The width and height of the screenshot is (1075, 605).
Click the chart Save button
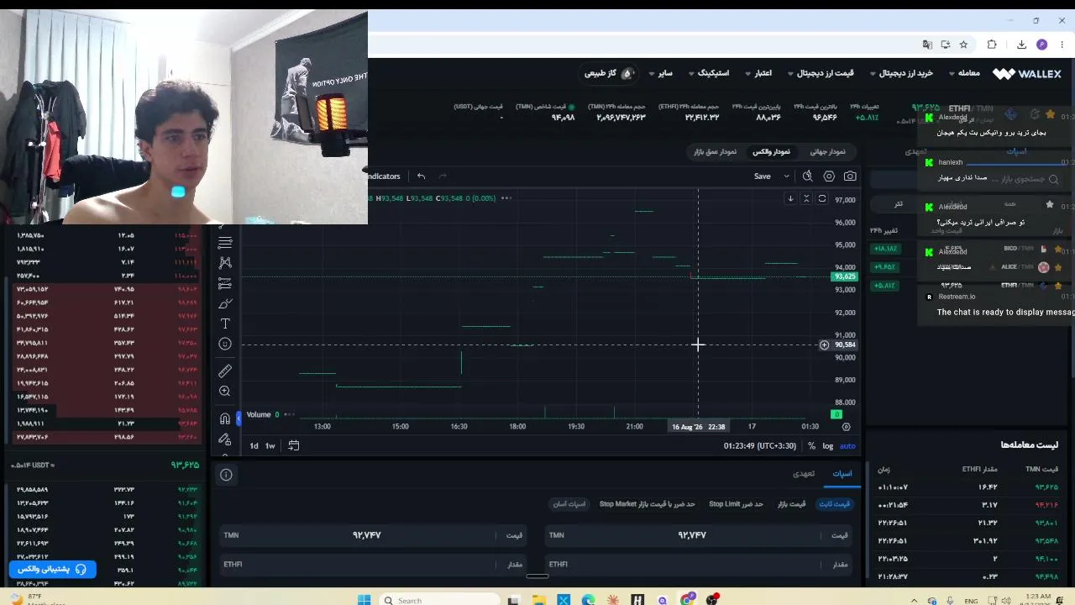tap(763, 176)
